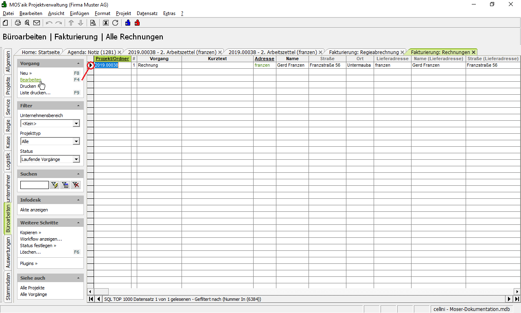Image resolution: width=521 pixels, height=313 pixels.
Task: Click the email envelope toolbar icon
Action: (37, 23)
